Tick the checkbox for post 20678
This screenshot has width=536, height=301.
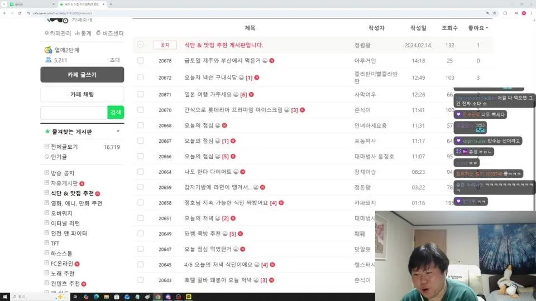point(141,60)
